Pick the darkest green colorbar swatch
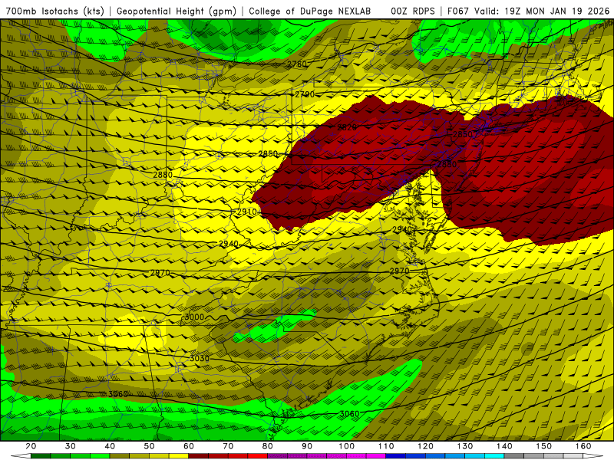614x460 pixels. point(41,457)
